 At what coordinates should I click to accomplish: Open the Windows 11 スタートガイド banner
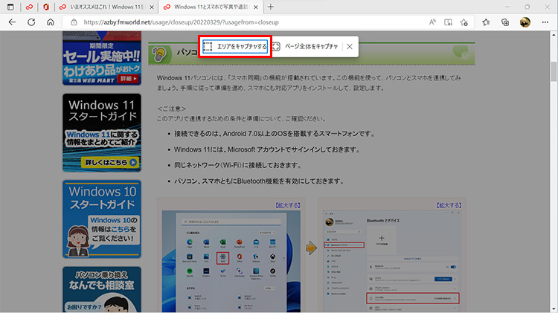(102, 132)
